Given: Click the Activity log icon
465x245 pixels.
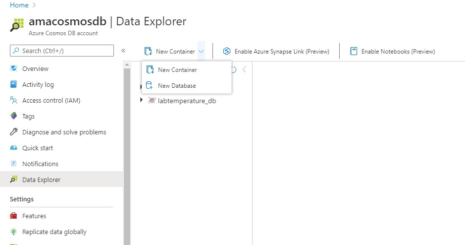Looking at the screenshot, I should (x=14, y=84).
